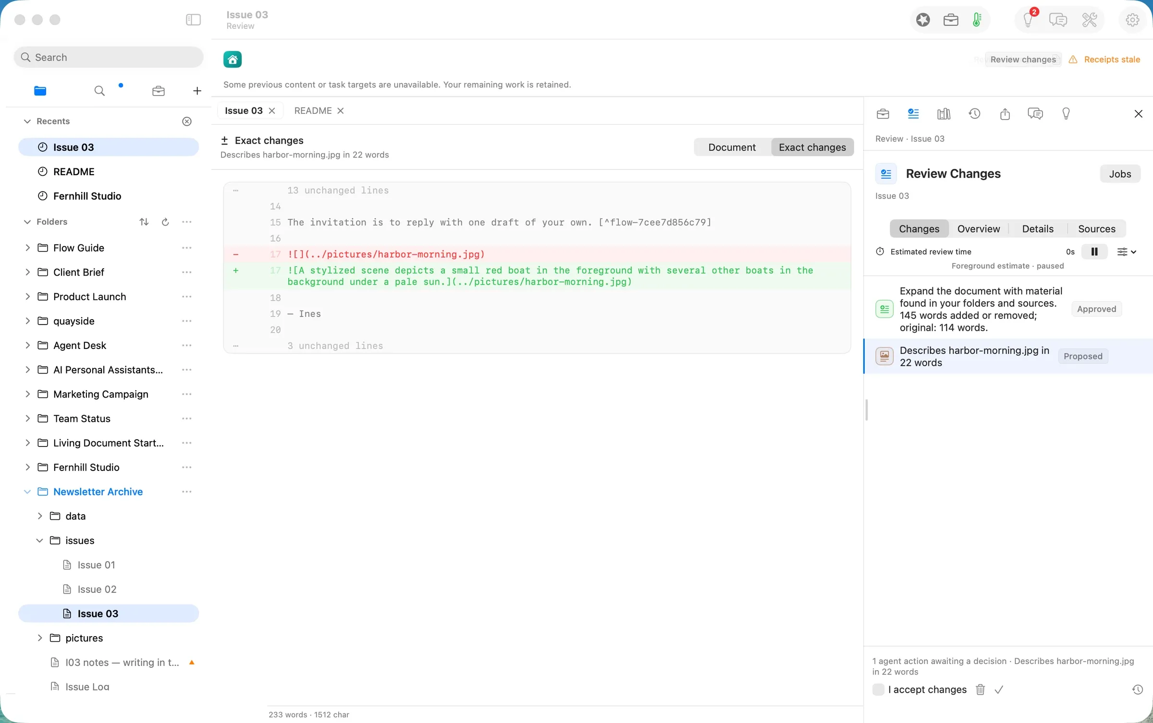The height and width of the screenshot is (723, 1153).
Task: Switch view to Document
Action: pyautogui.click(x=732, y=147)
